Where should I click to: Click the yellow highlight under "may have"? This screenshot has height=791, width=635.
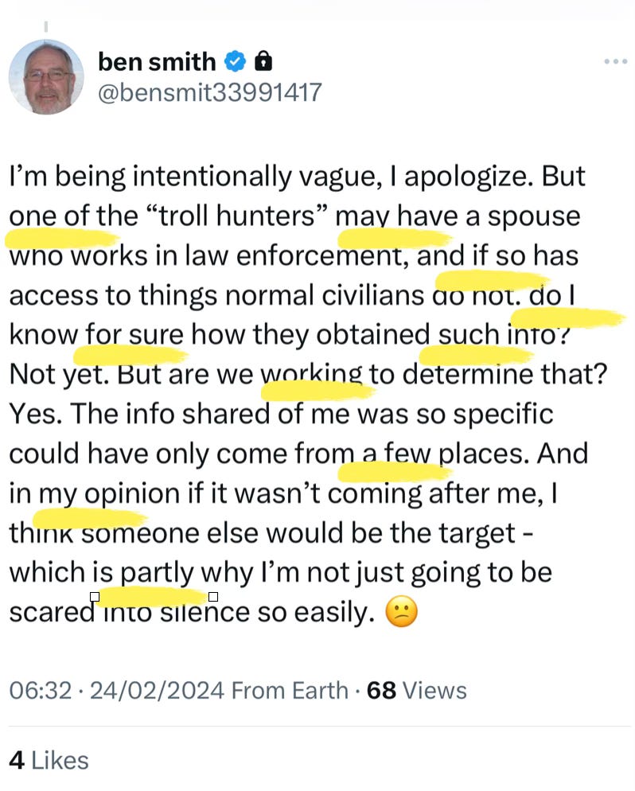coord(395,238)
